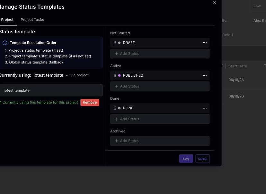Open the DONE status more options
The width and height of the screenshot is (266, 194).
click(x=205, y=108)
